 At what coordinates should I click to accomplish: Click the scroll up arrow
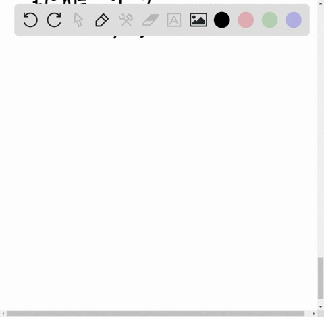tap(321, 3)
